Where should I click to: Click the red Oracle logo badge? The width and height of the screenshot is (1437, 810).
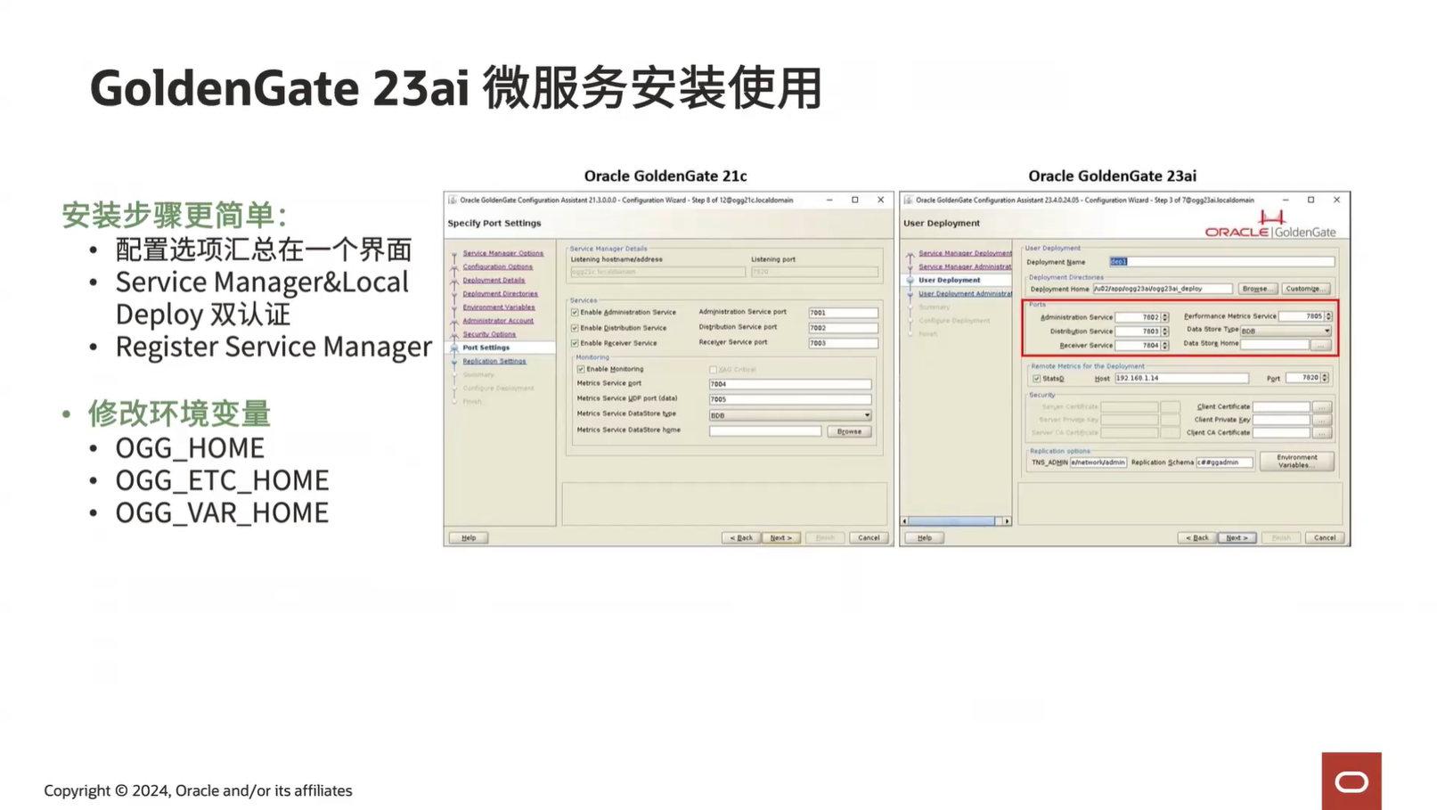point(1351,781)
